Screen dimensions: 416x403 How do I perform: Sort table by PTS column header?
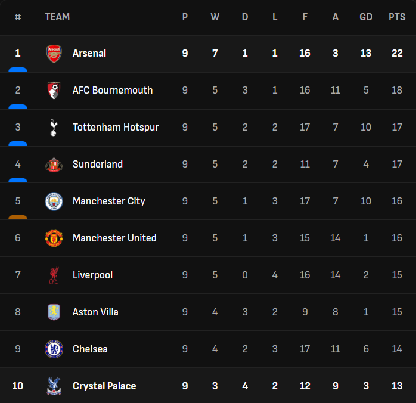397,17
